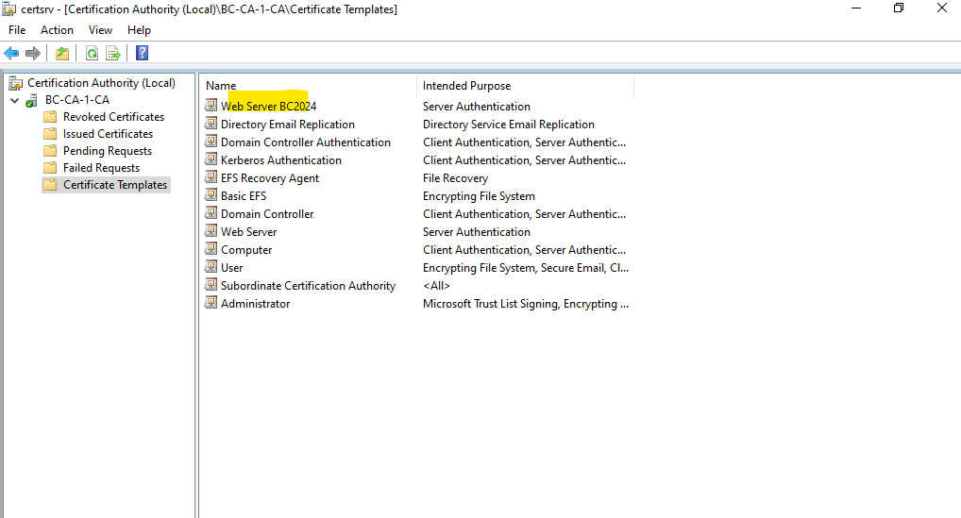Select Issued Certificates in the tree
The height and width of the screenshot is (518, 961).
108,134
